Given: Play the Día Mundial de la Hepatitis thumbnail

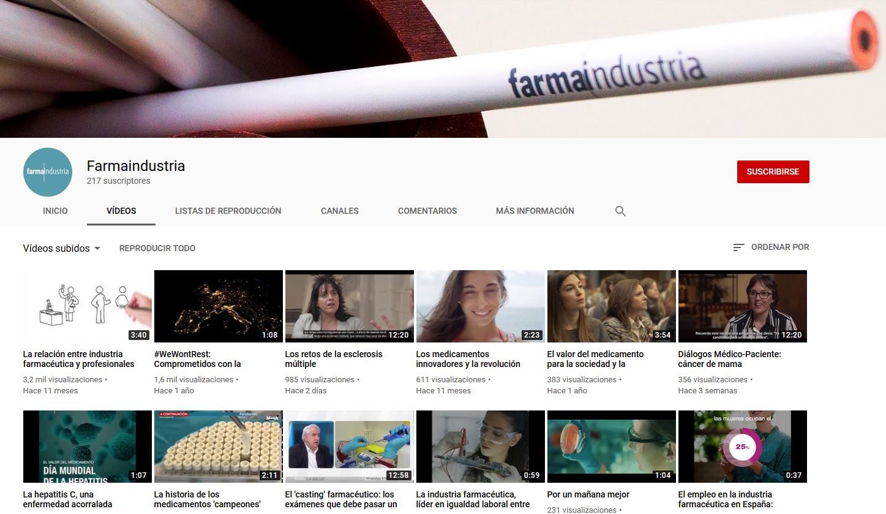Looking at the screenshot, I should tap(88, 447).
